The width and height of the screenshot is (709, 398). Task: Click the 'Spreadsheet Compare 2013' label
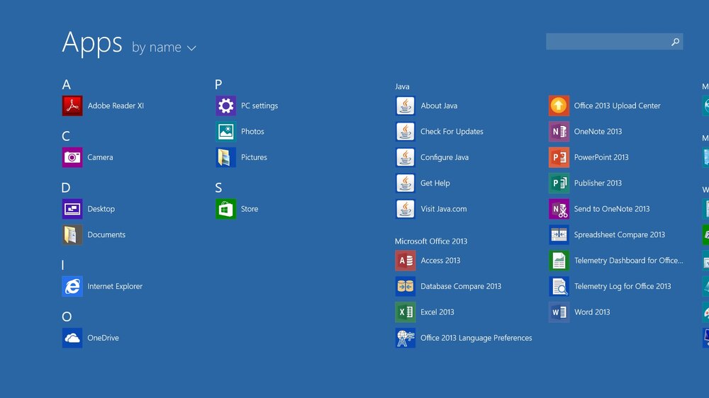click(620, 234)
